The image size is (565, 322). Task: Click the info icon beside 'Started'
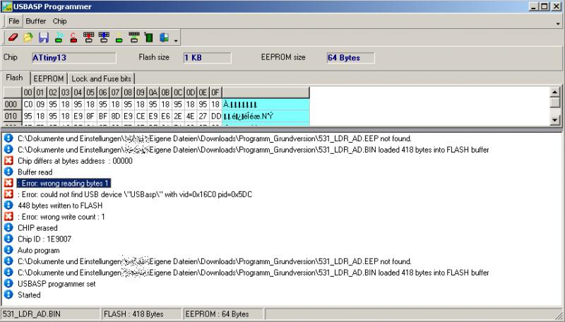click(x=8, y=294)
